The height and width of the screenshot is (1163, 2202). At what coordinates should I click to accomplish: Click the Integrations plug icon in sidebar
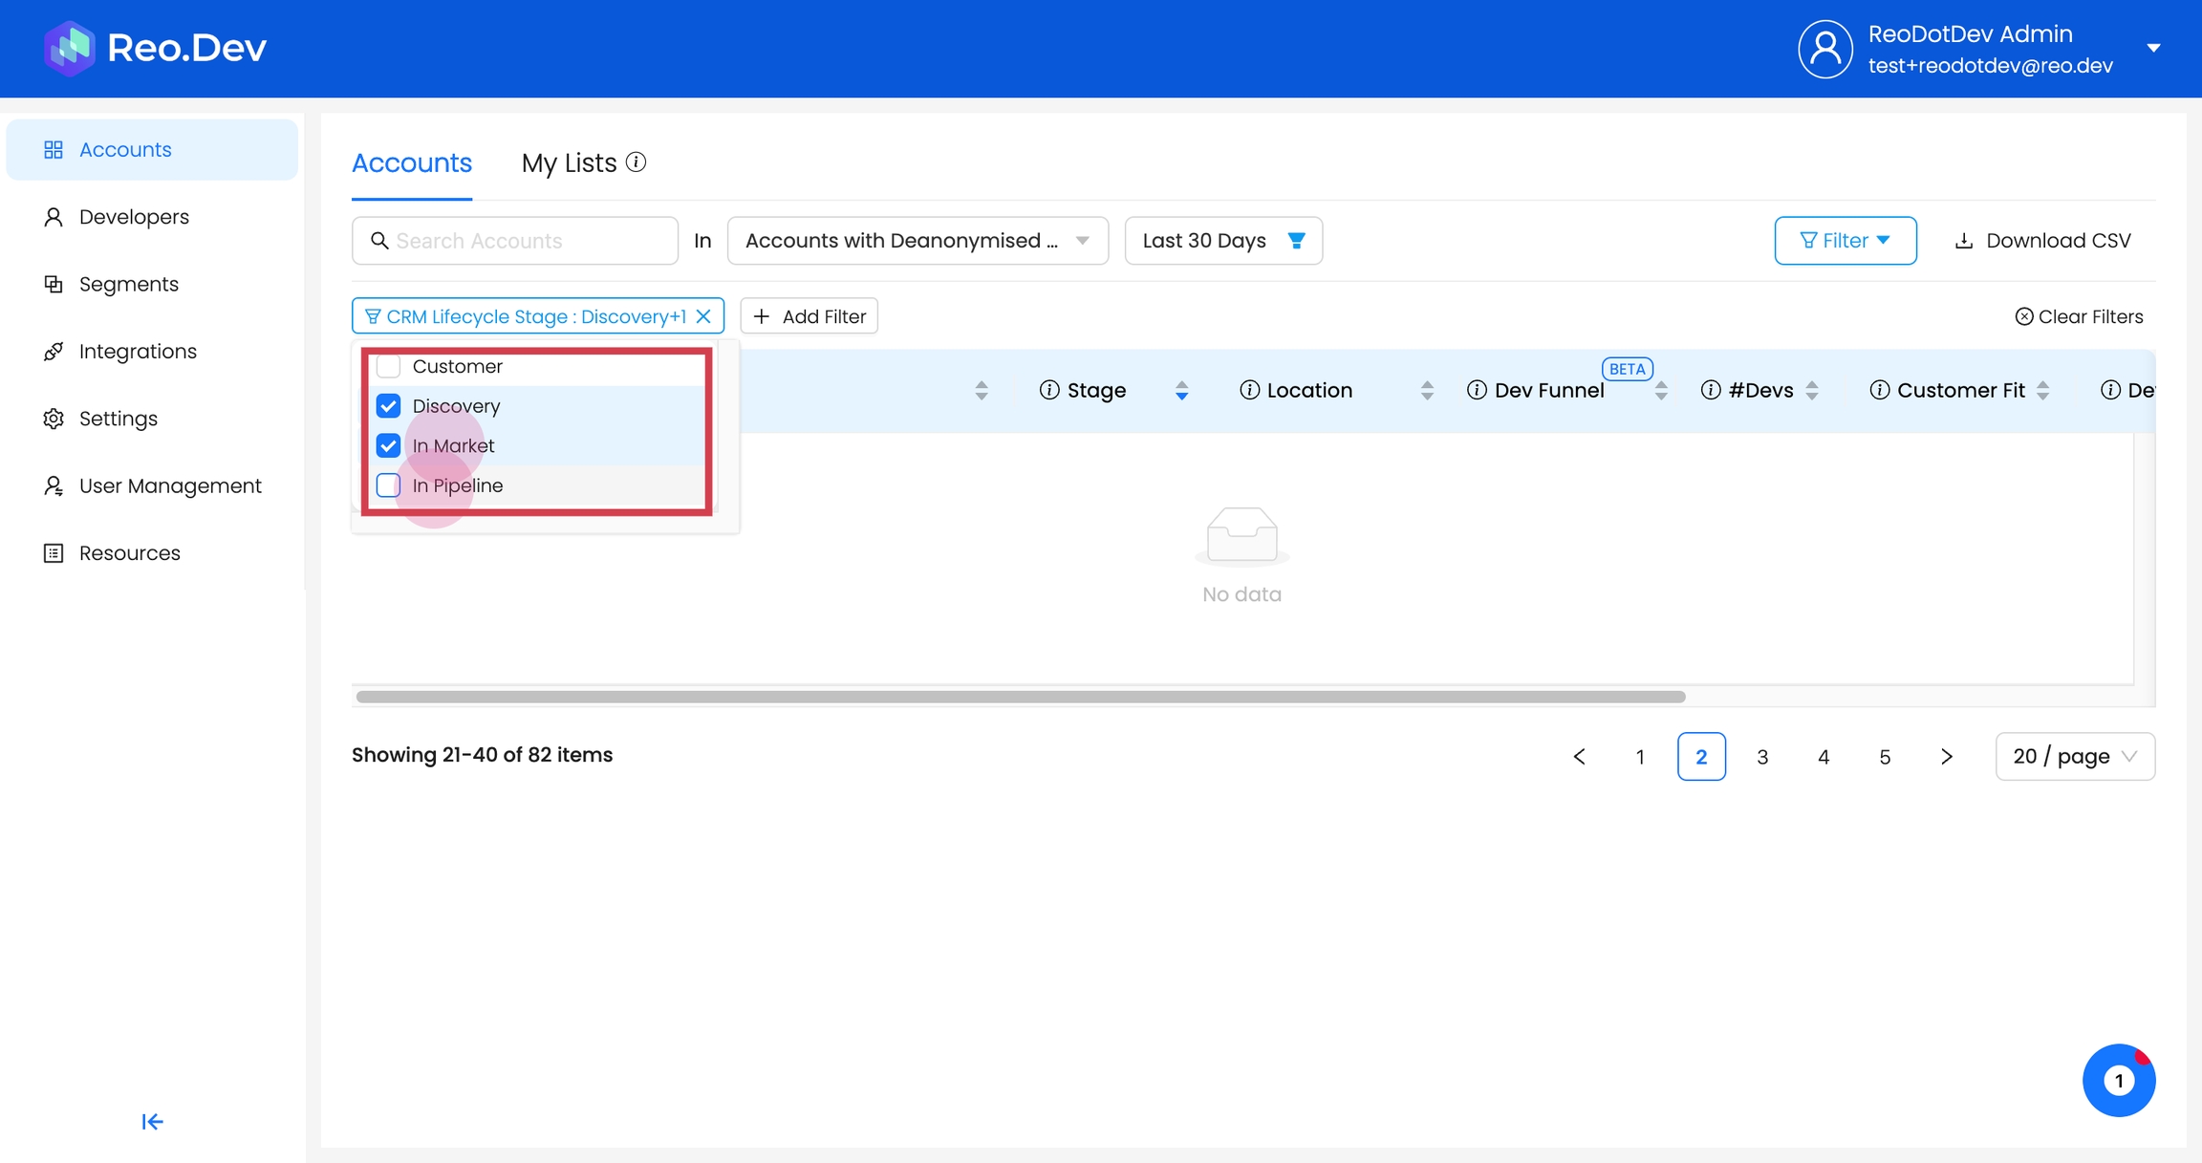tap(54, 352)
